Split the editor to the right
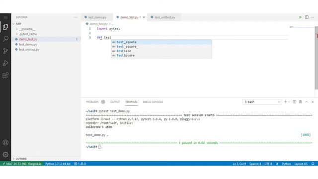318x179 pixels. click(x=307, y=17)
